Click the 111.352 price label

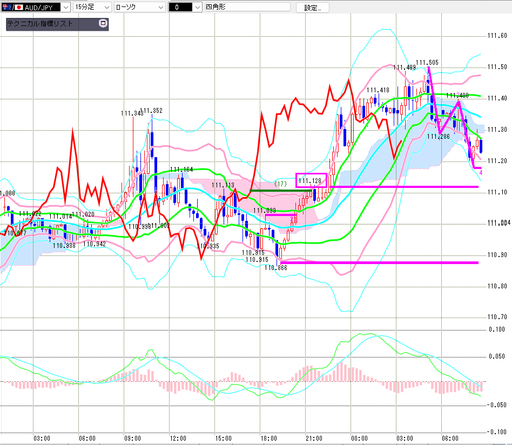(152, 111)
